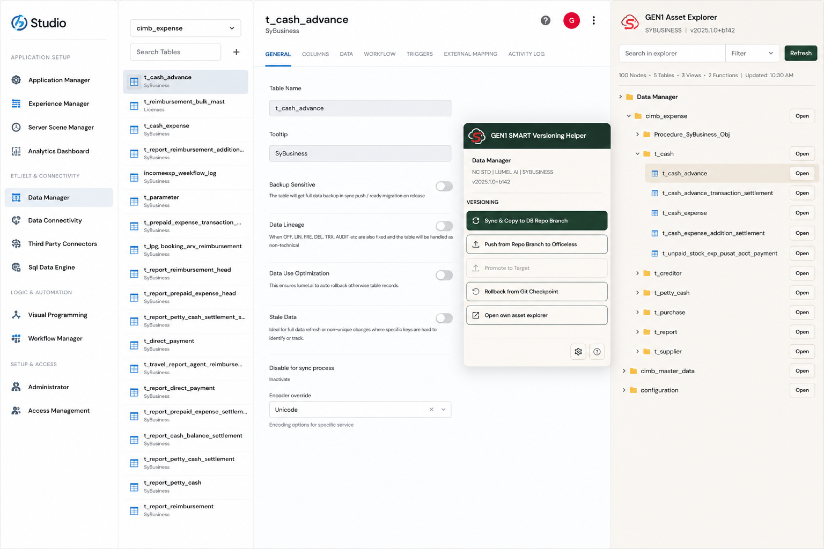Open Sql Data Engine icon

[16, 267]
